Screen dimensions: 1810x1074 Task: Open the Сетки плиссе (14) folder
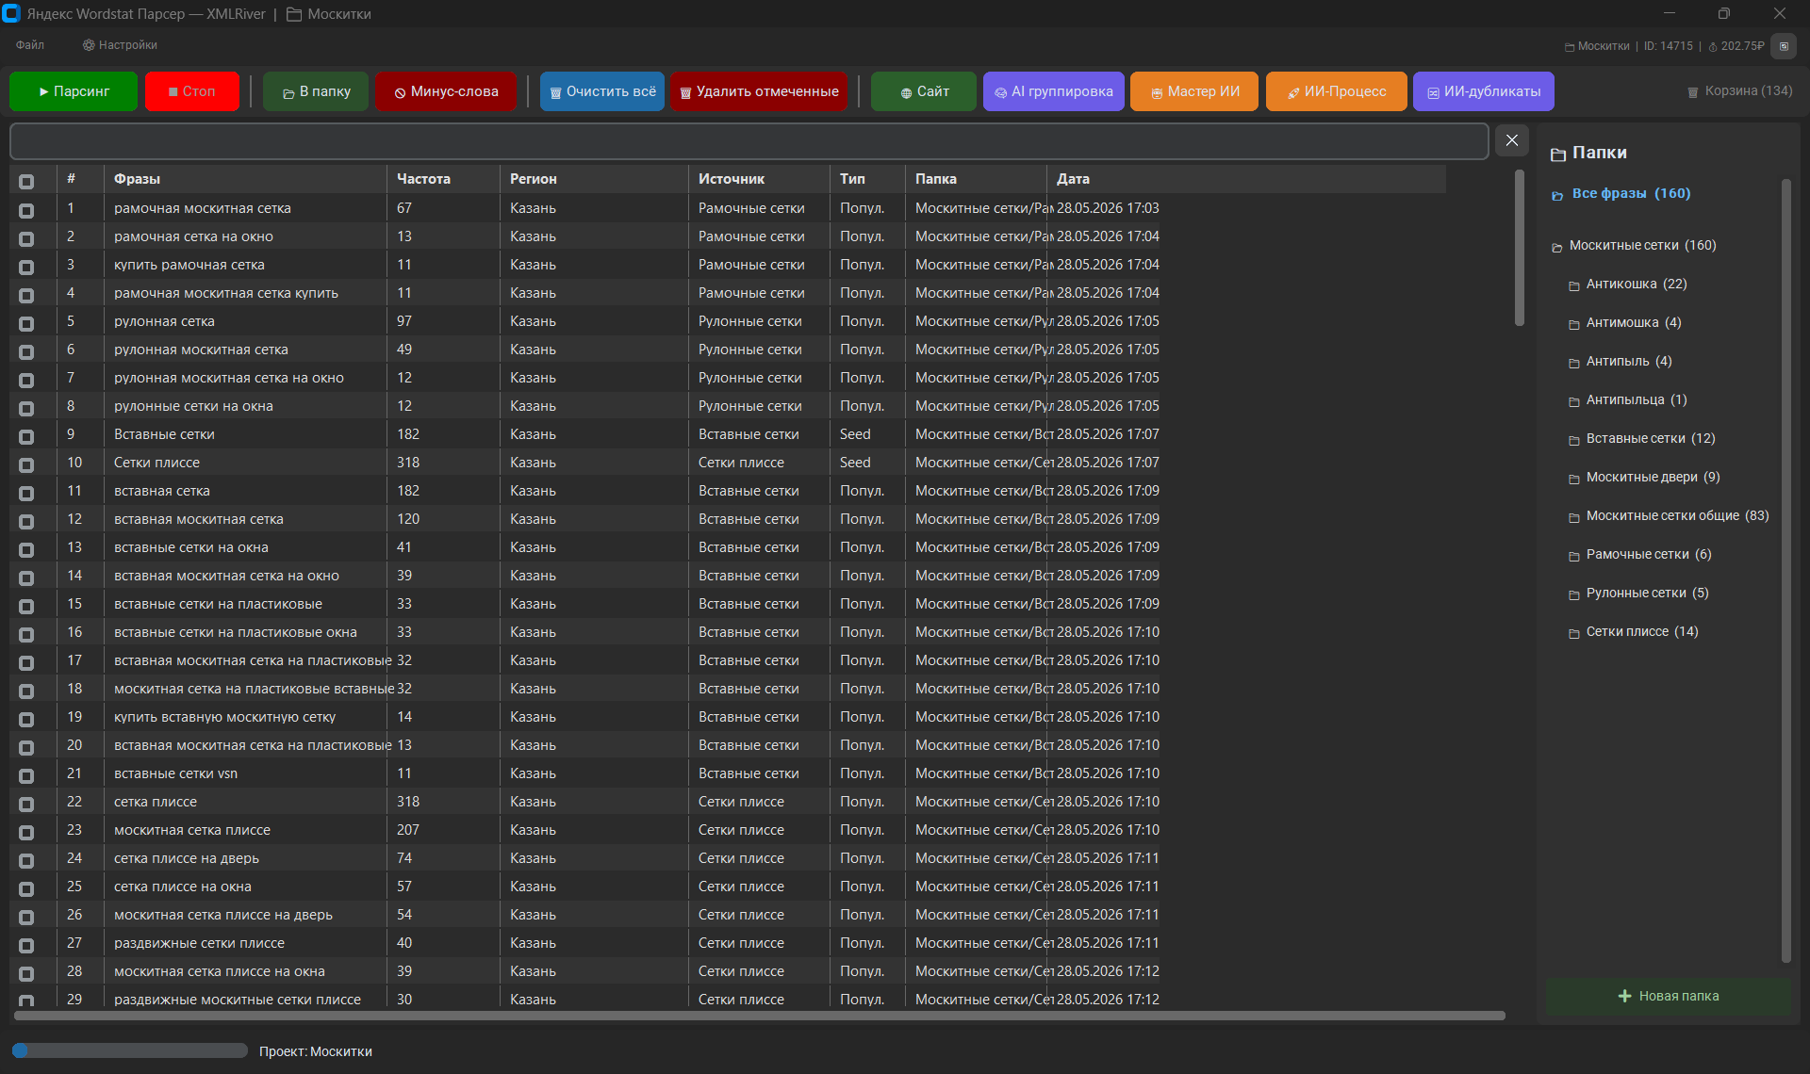click(1642, 631)
